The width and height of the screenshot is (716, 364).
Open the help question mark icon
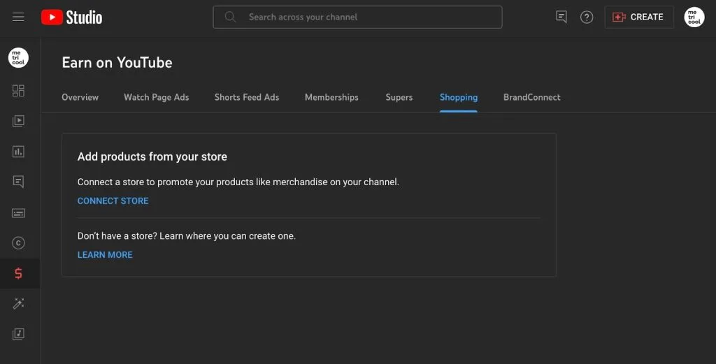[587, 17]
